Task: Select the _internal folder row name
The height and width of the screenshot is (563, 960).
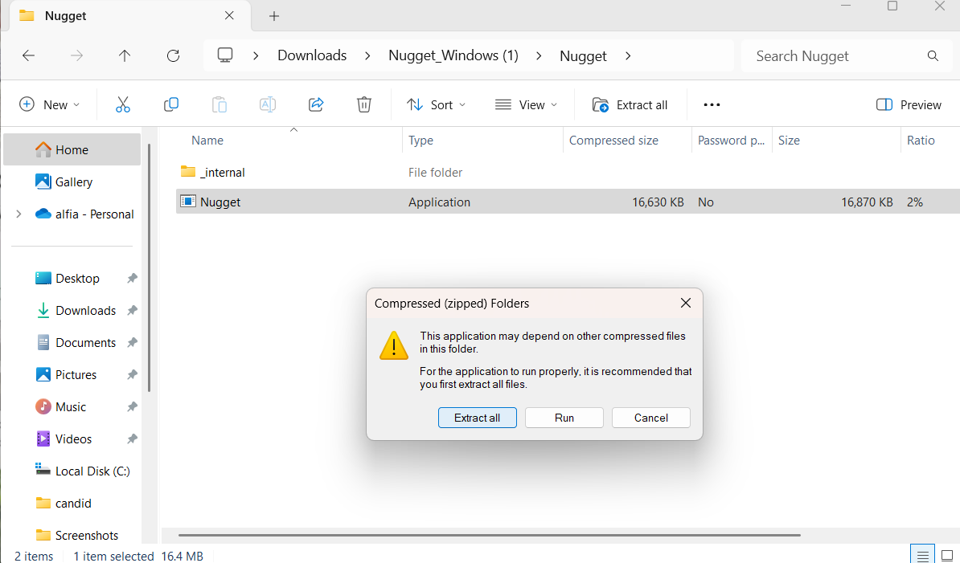Action: tap(222, 173)
